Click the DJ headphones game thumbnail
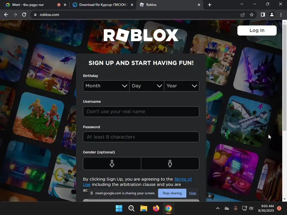The height and width of the screenshot is (215, 287). 234,170
